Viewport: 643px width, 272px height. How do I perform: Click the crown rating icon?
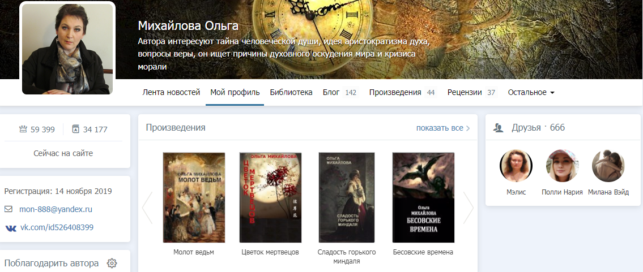[23, 129]
